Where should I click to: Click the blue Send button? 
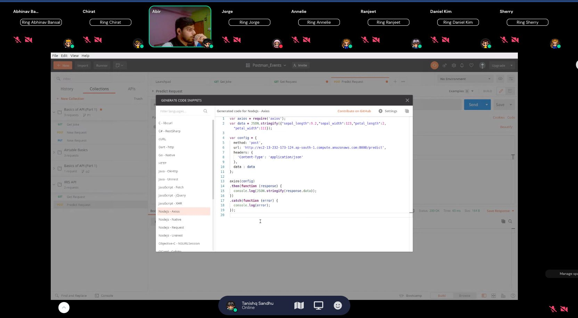[x=473, y=105]
